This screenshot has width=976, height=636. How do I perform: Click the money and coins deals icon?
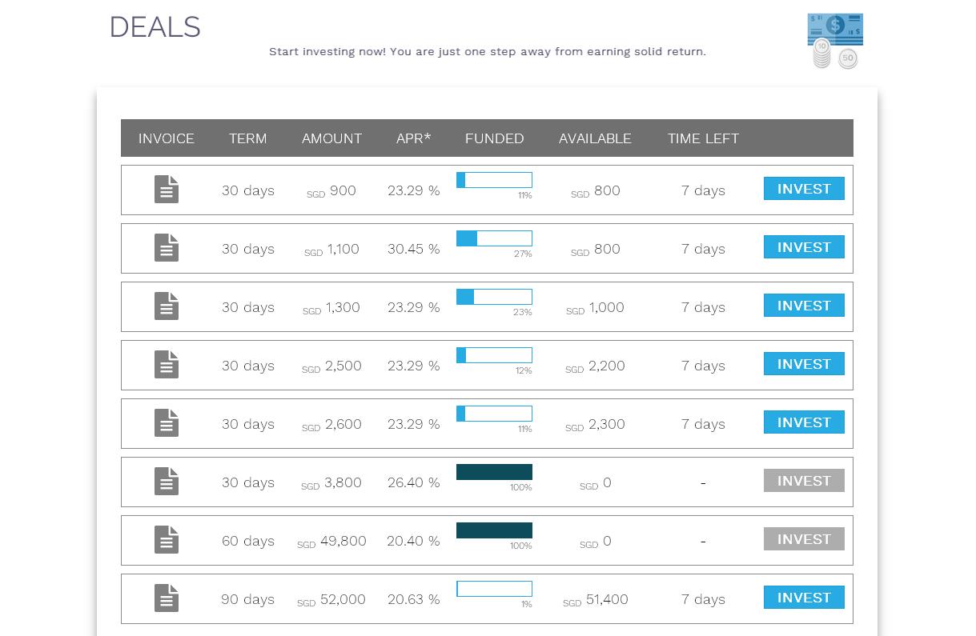835,41
